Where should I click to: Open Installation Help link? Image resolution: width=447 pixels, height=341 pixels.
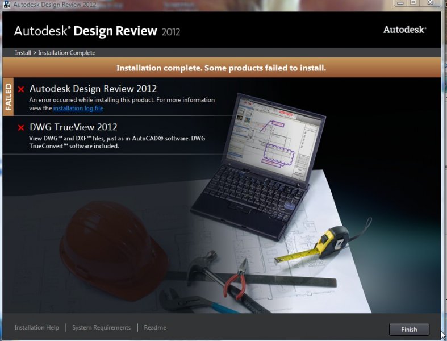(x=37, y=327)
